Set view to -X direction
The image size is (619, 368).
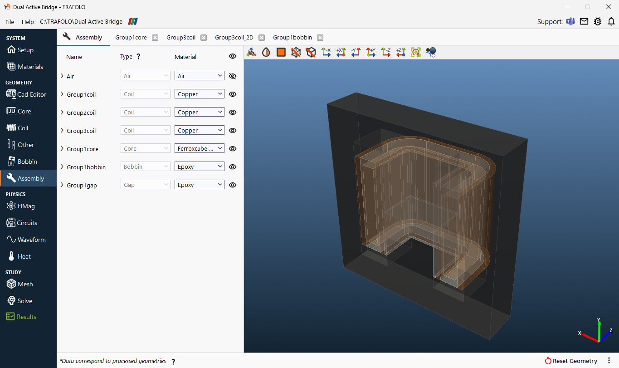point(326,52)
